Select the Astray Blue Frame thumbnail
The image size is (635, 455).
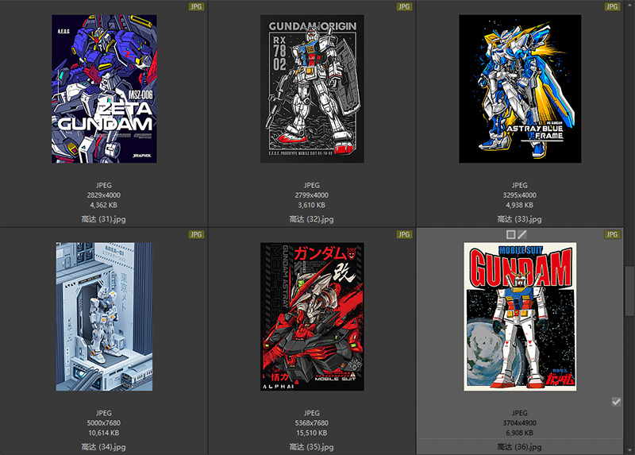(520, 89)
